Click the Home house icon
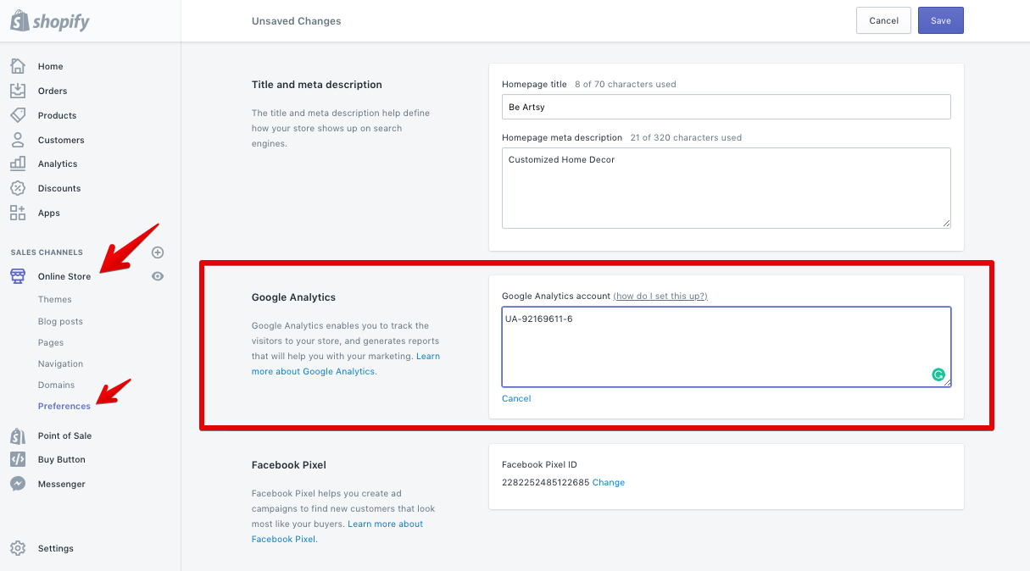This screenshot has height=571, width=1030. [18, 66]
